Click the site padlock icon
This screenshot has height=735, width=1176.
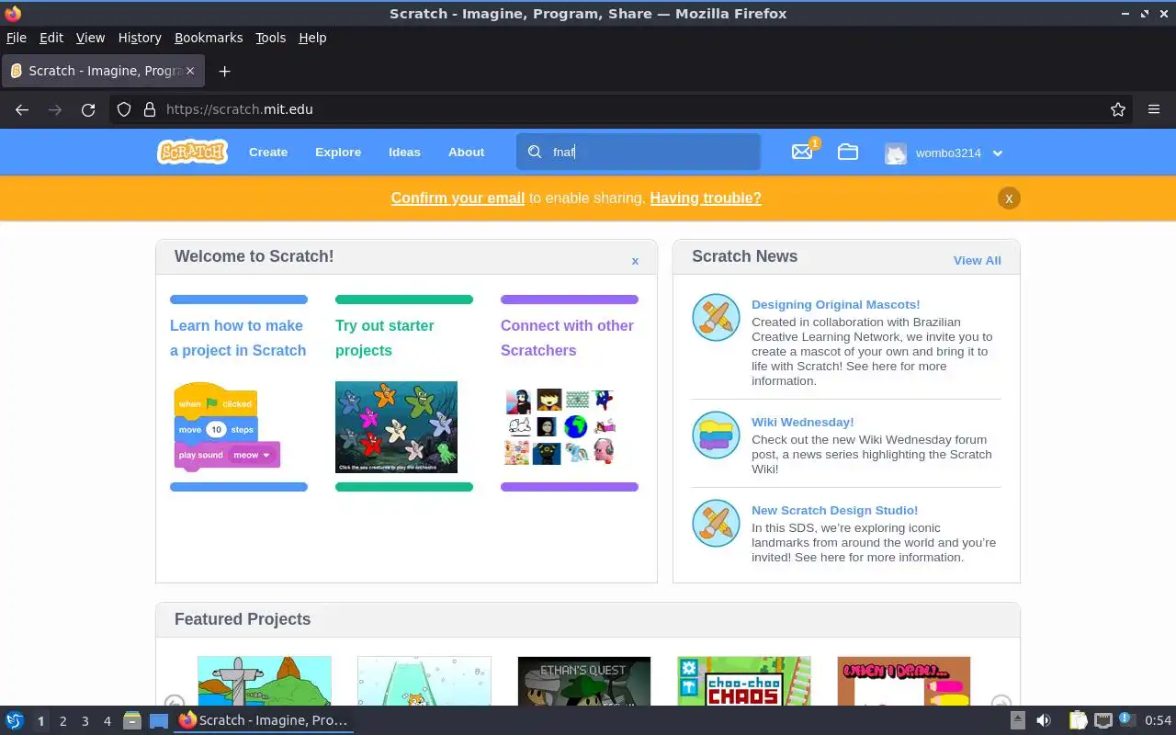[150, 109]
